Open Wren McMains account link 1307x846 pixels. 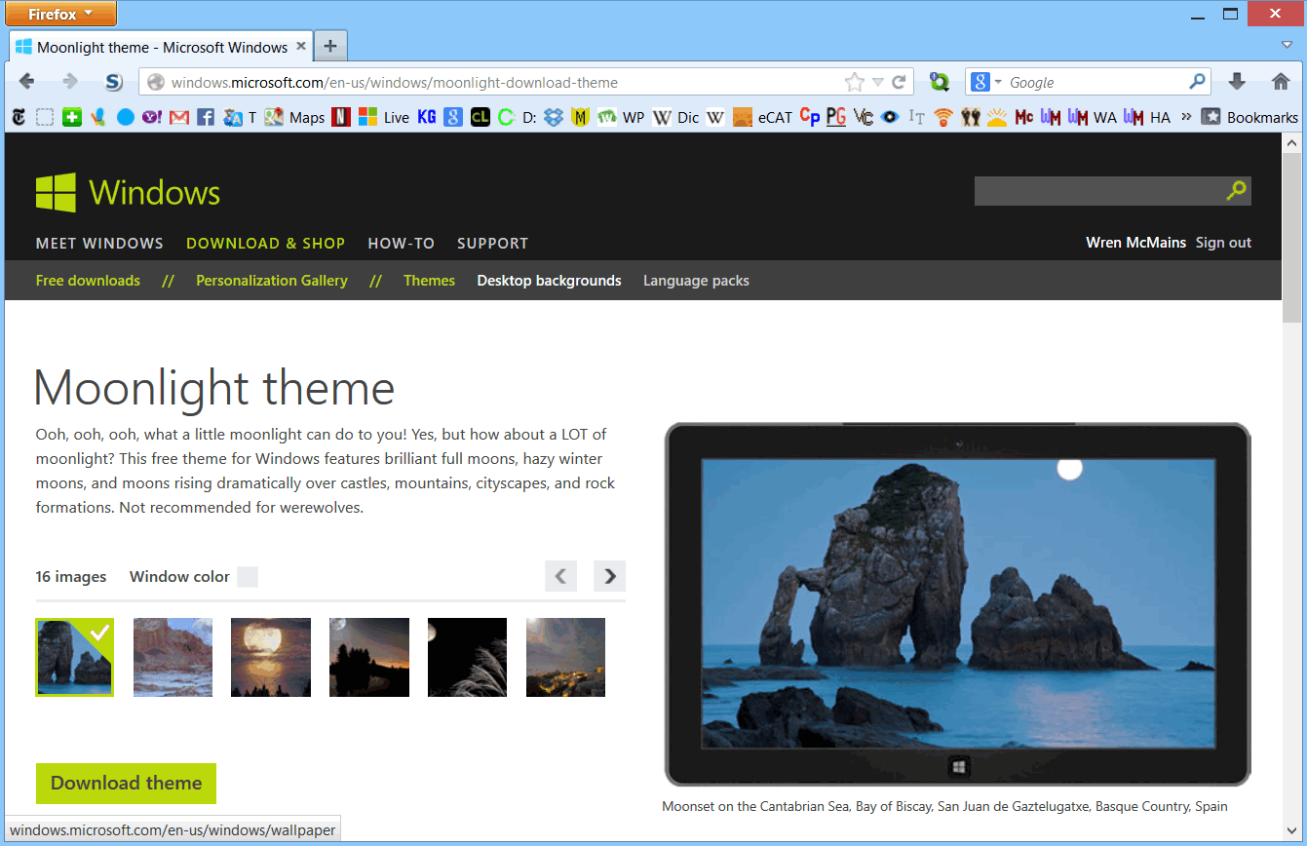click(x=1137, y=243)
